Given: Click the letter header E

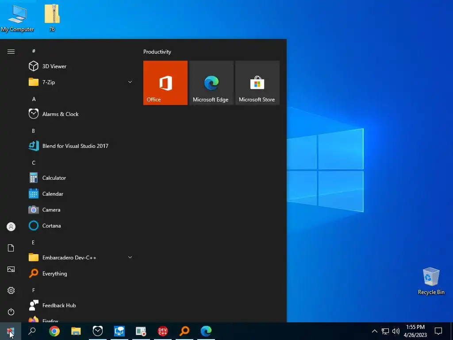Looking at the screenshot, I should point(33,243).
